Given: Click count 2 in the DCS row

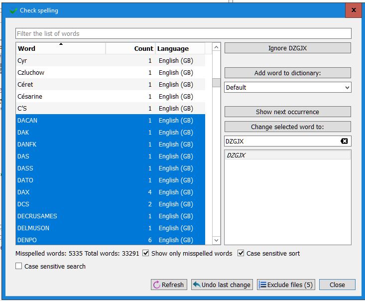Looking at the screenshot, I should click(150, 204).
